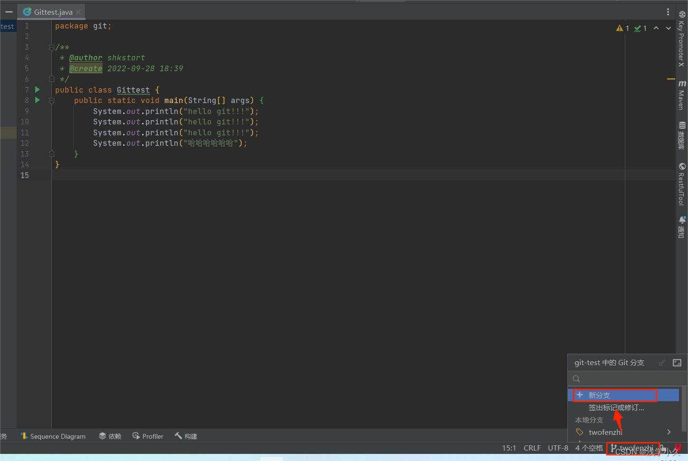Click the println line containing 哈哈哈哈哈哈
The image size is (688, 461).
[170, 143]
